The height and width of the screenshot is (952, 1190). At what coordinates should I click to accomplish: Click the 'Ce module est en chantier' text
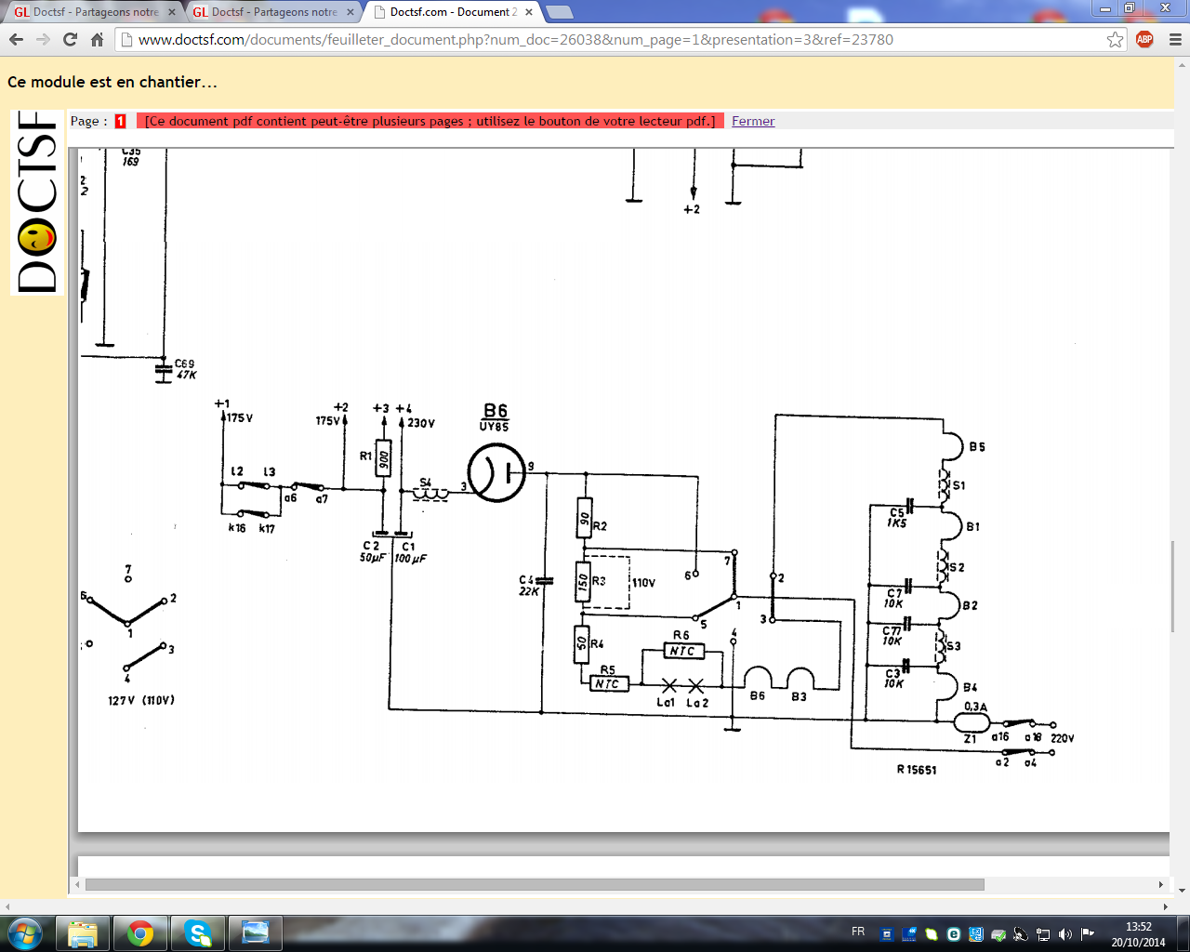pyautogui.click(x=112, y=82)
